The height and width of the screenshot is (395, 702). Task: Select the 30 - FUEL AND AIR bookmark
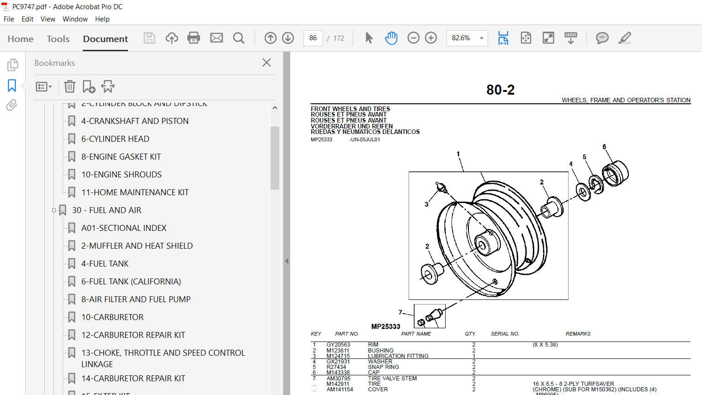106,210
